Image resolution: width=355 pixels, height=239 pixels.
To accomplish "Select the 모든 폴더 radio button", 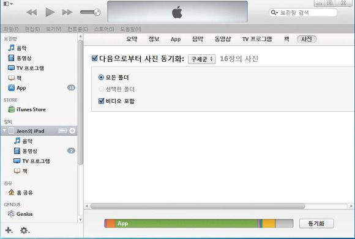I will 101,78.
